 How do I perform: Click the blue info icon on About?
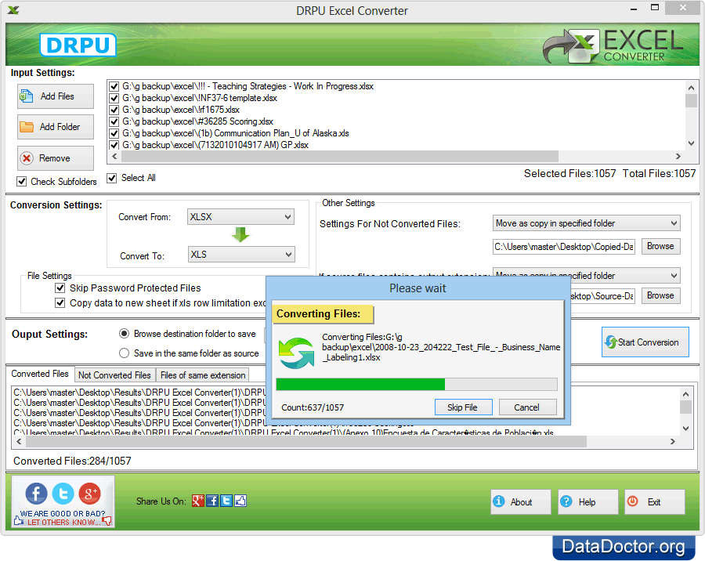click(x=499, y=501)
